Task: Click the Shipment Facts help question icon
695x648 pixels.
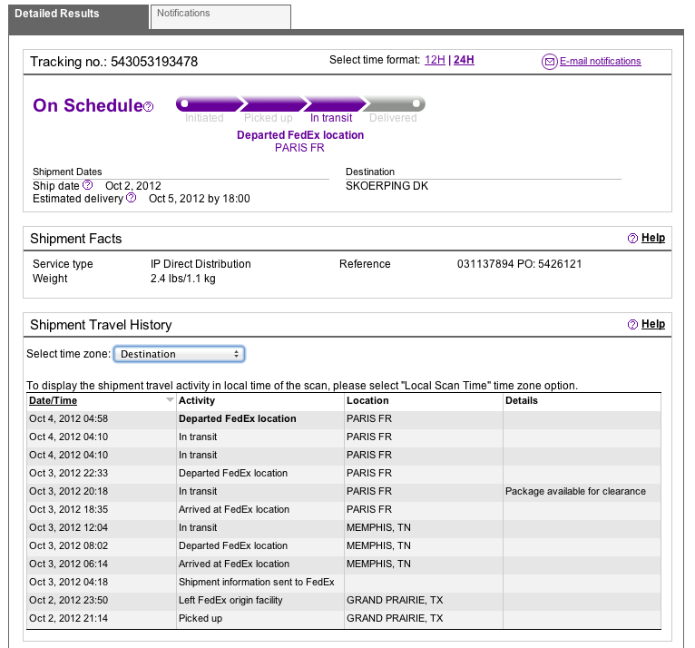Action: (632, 239)
